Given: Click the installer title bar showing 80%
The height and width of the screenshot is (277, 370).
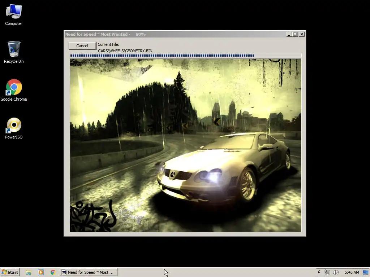Looking at the screenshot, I should [x=175, y=34].
